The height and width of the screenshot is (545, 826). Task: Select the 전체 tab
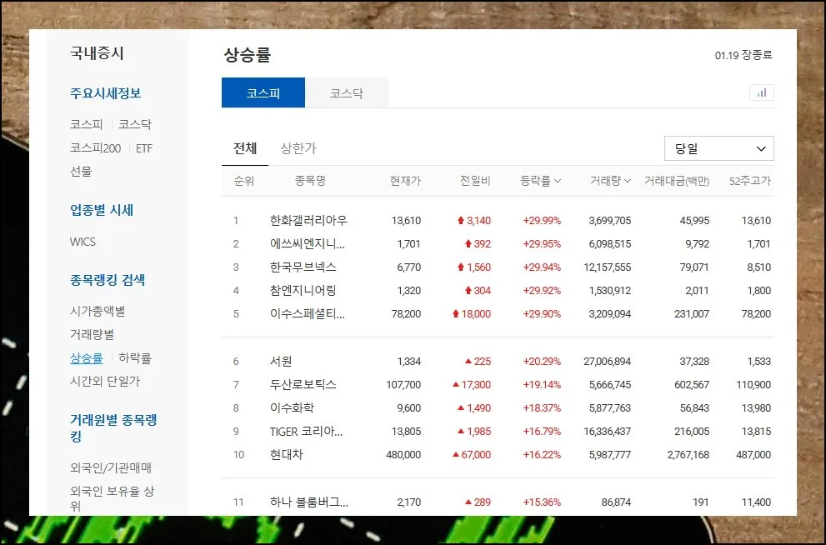pos(245,148)
